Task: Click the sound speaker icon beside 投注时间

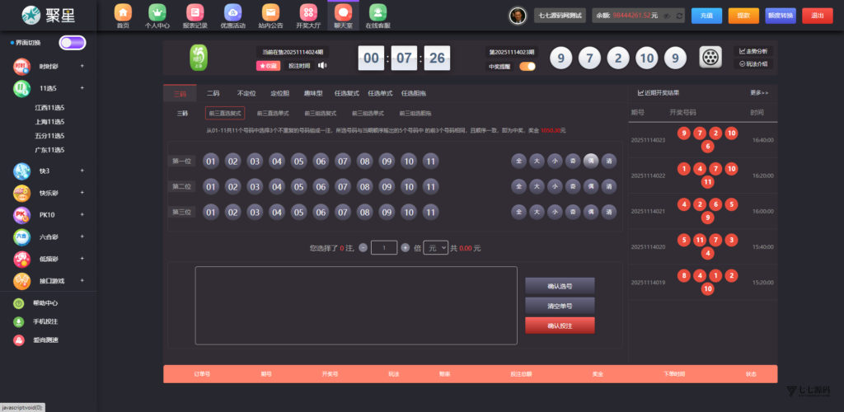Action: click(322, 66)
